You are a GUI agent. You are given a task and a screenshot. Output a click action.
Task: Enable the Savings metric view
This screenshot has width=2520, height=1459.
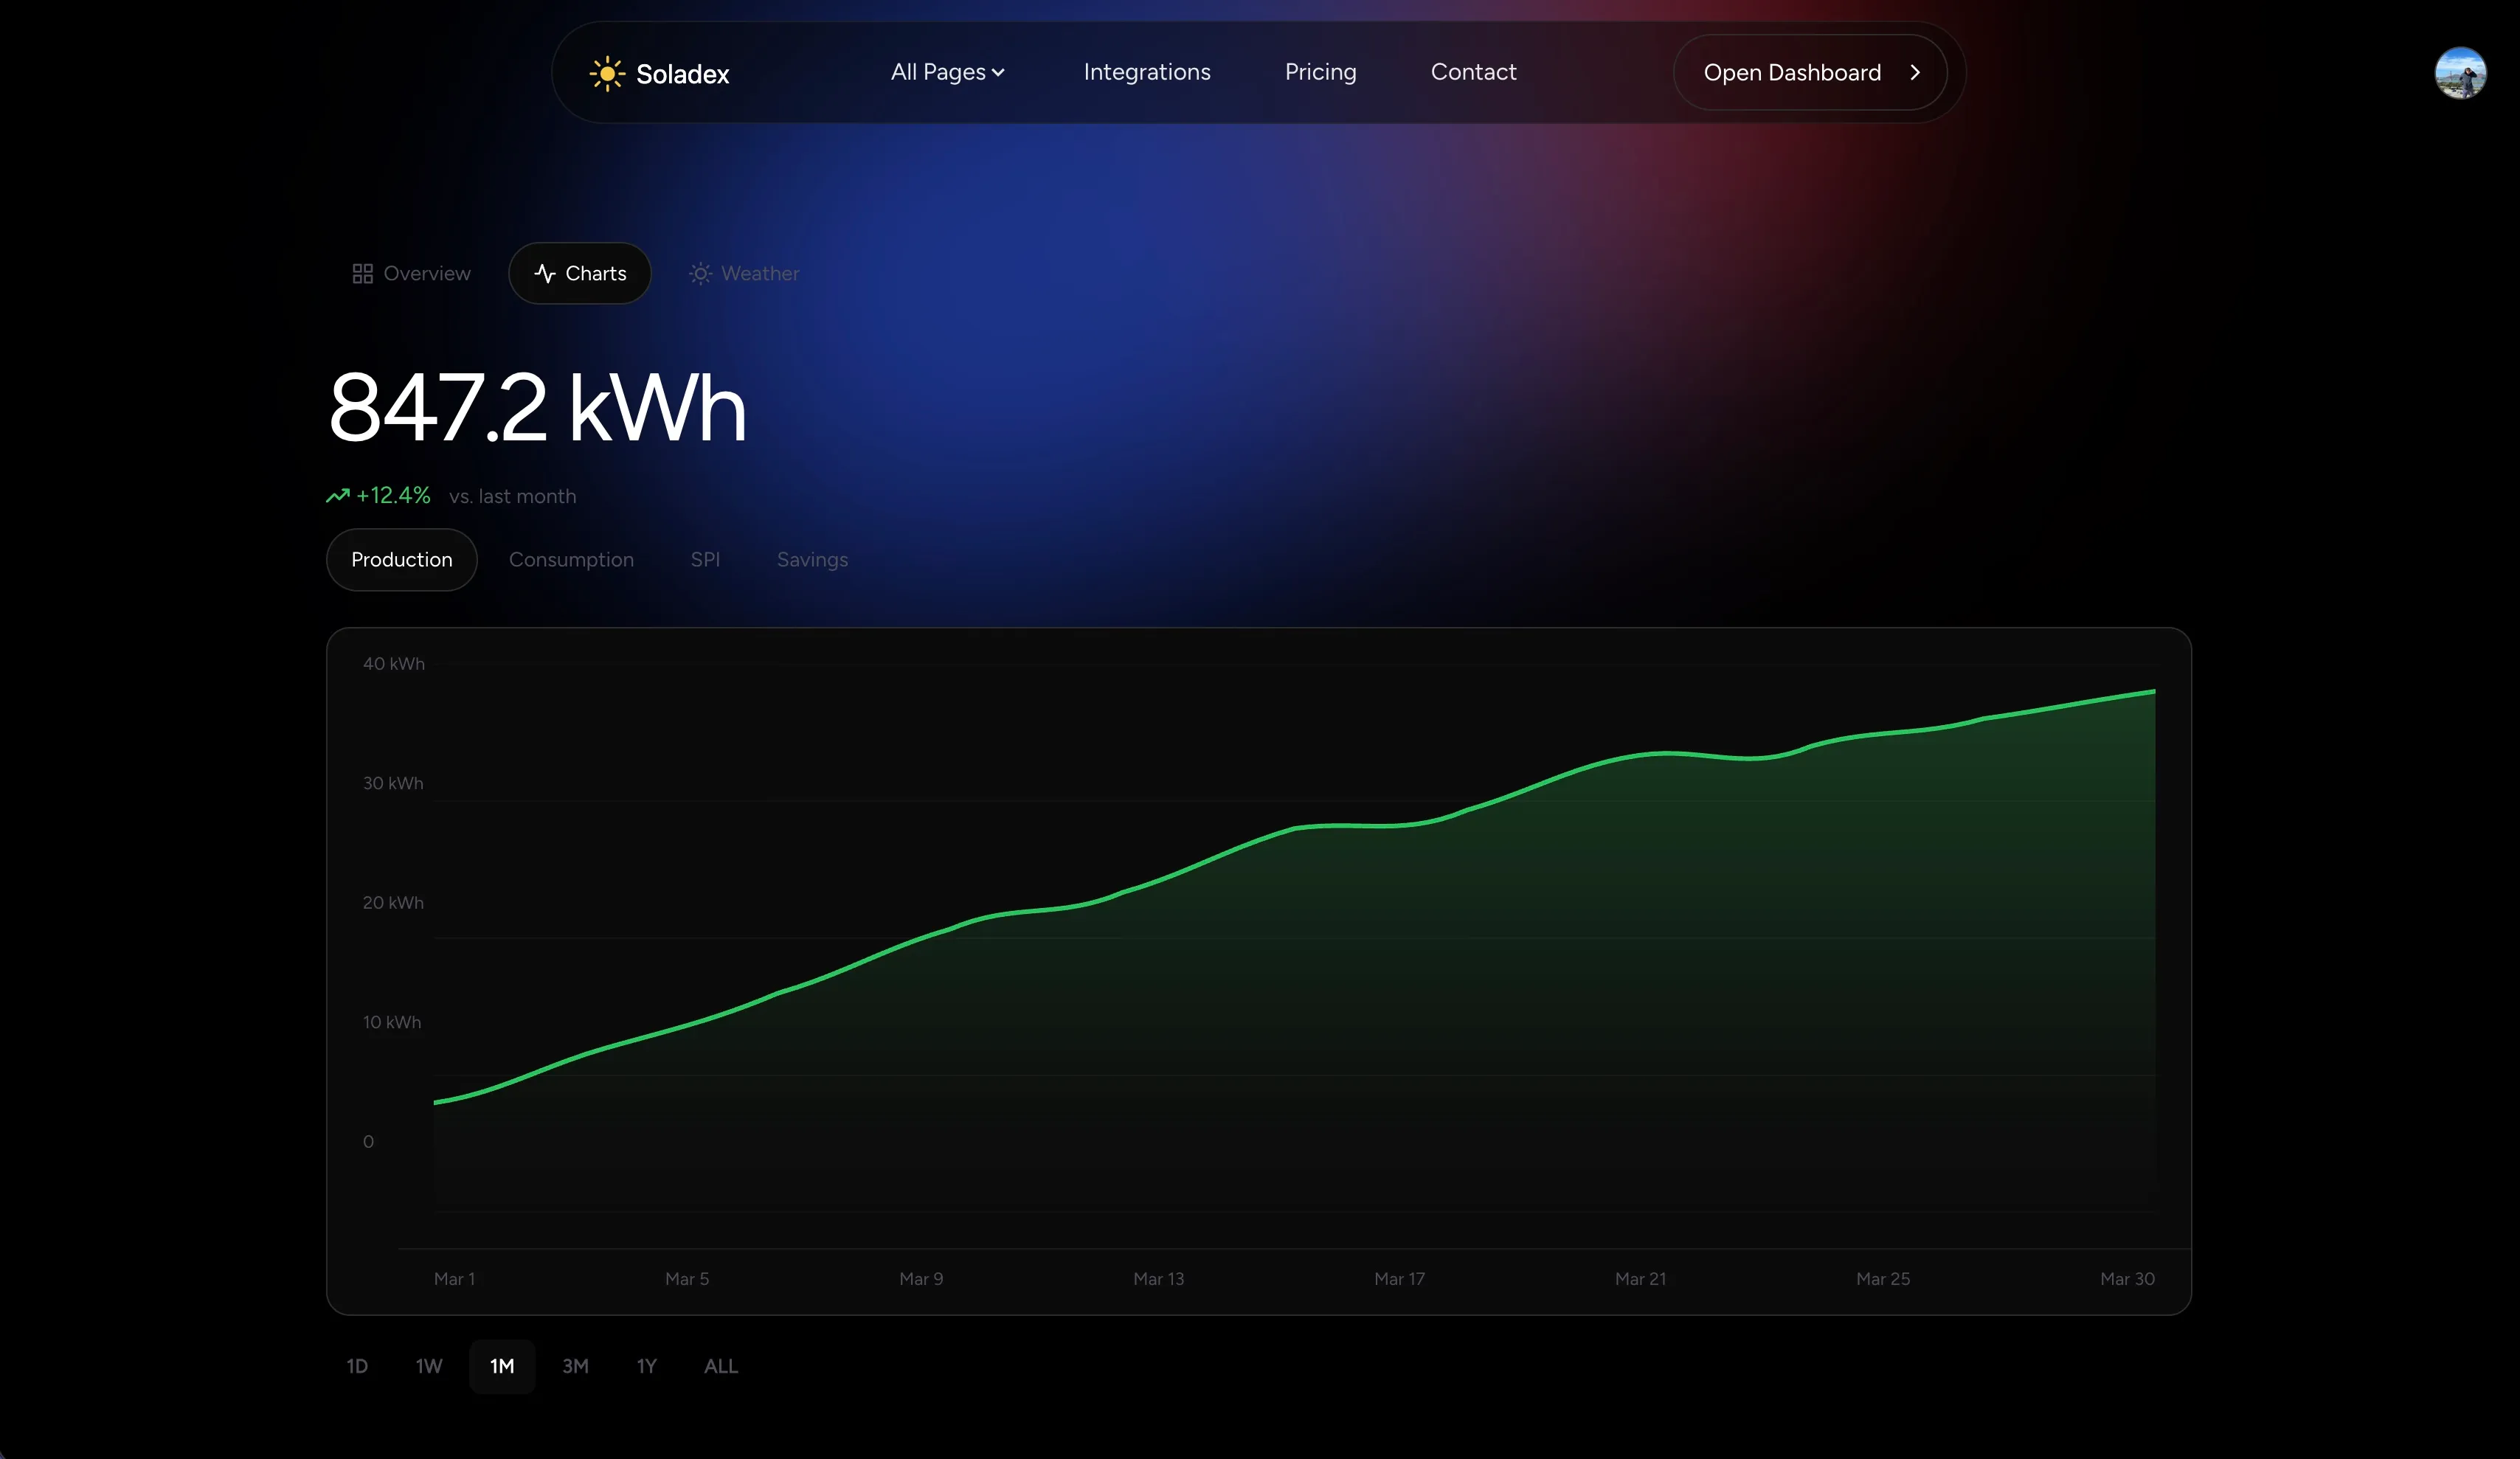click(x=812, y=560)
